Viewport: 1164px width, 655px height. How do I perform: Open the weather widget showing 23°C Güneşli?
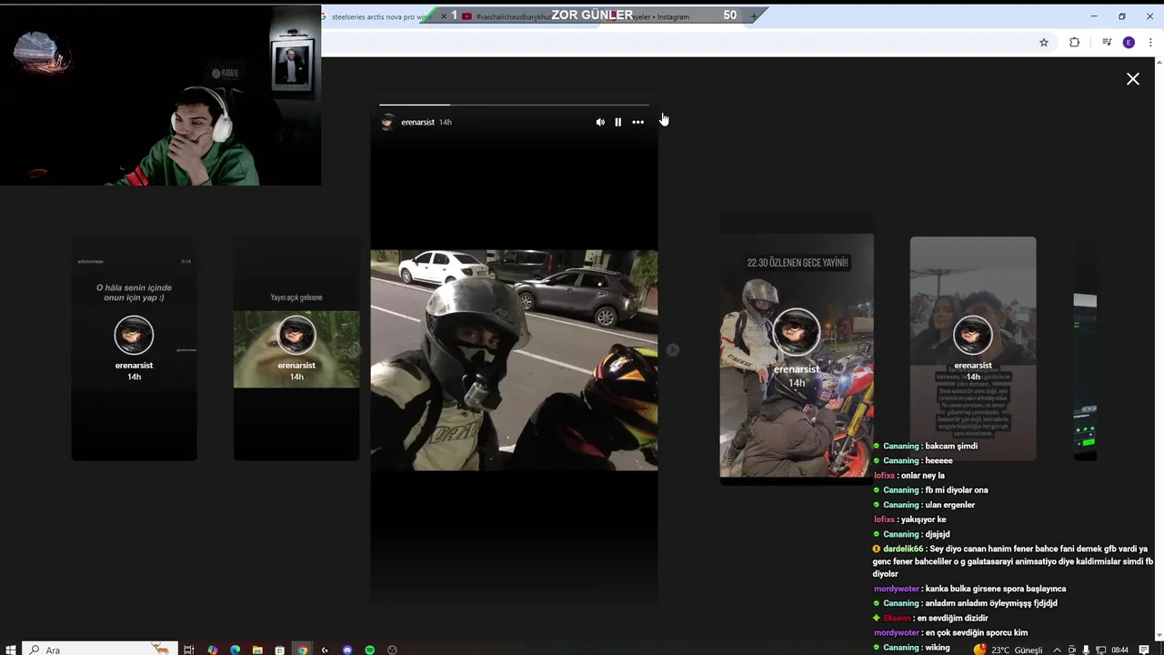pyautogui.click(x=1008, y=650)
